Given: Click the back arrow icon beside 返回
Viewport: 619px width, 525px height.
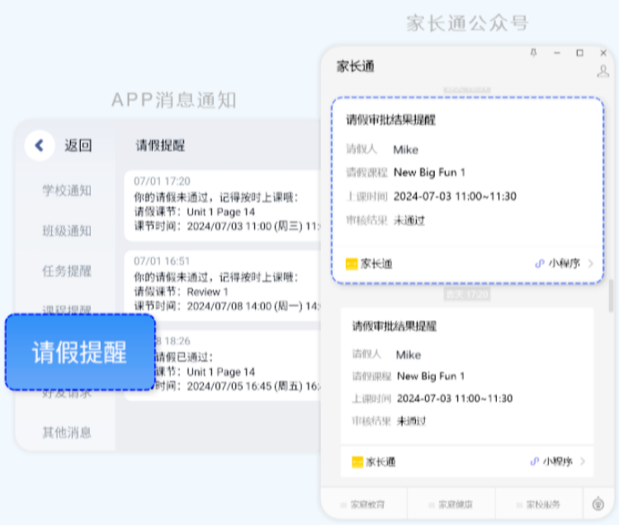Looking at the screenshot, I should [x=39, y=145].
